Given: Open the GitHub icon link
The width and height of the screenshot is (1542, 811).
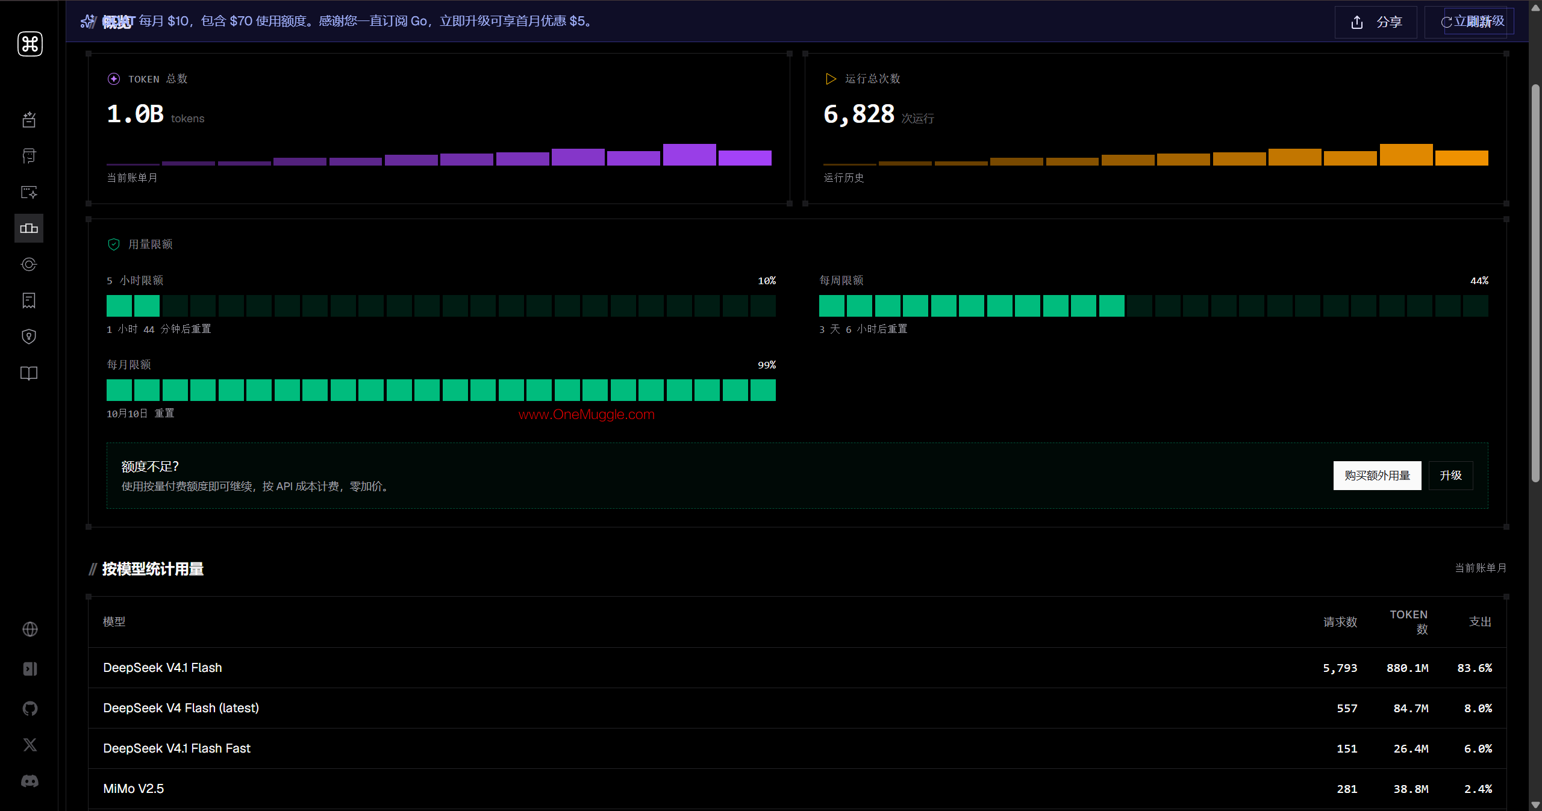Looking at the screenshot, I should [x=30, y=709].
